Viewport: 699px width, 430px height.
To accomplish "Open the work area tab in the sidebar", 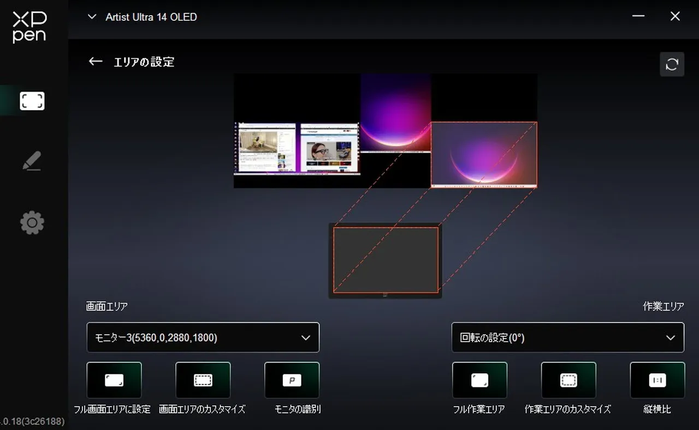I will (32, 101).
